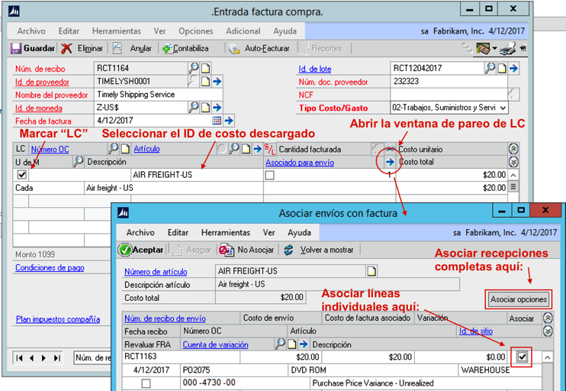566x391 pixels.
Task: Click Anular in the main toolbar
Action: 132,48
